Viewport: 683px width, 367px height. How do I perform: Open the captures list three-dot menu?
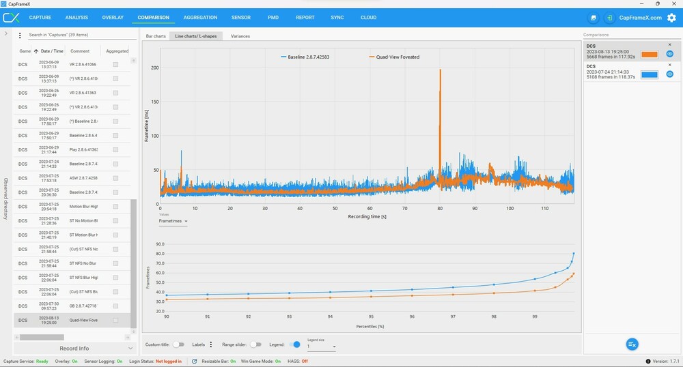[x=20, y=35]
